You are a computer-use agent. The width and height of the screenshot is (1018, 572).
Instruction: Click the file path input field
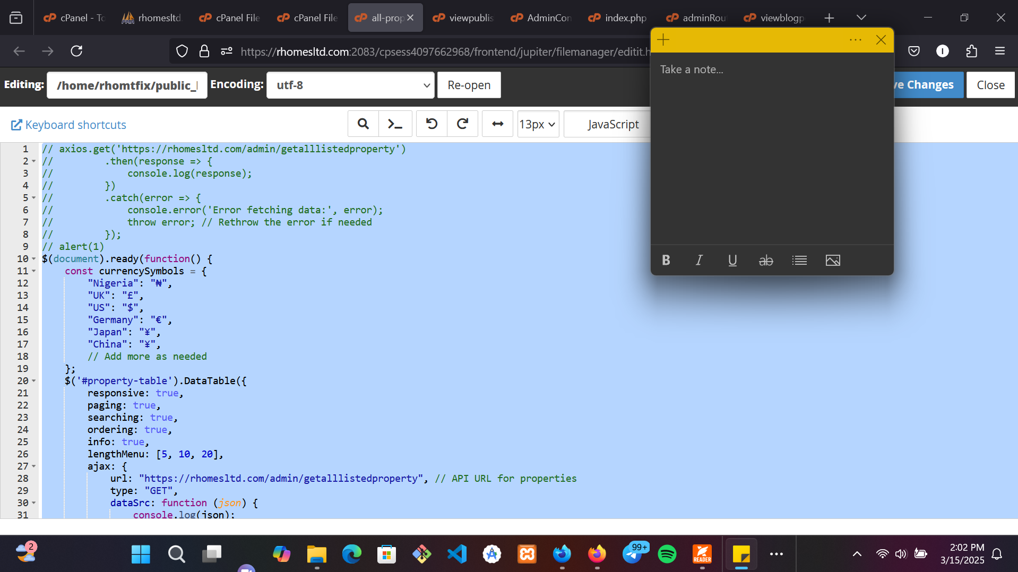127,85
